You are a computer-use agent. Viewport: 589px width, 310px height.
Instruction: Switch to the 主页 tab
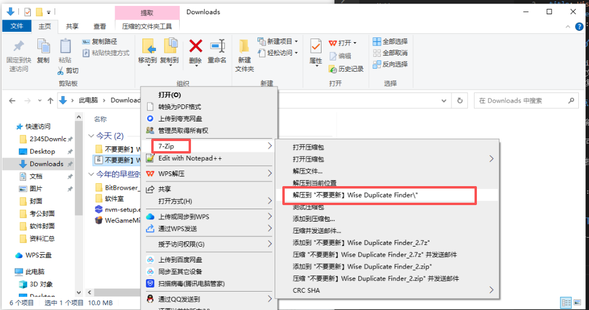[44, 26]
